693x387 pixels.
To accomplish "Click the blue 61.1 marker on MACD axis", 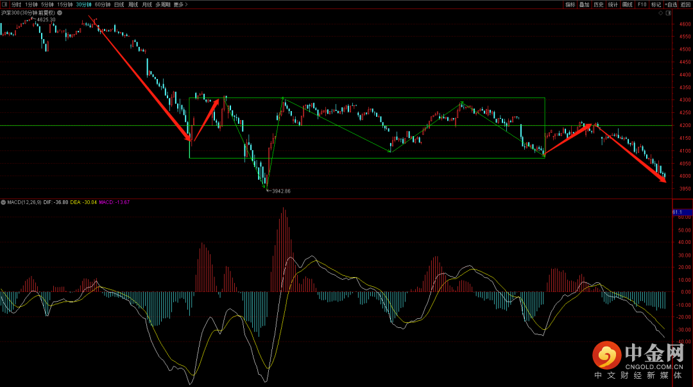I will pyautogui.click(x=677, y=212).
